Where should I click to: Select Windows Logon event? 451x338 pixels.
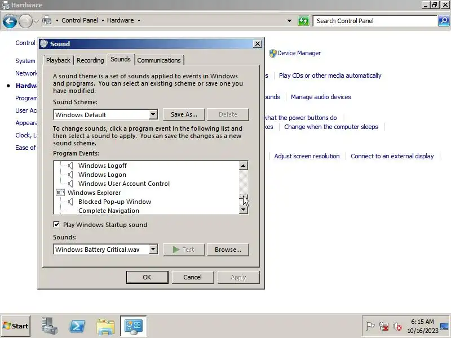tap(102, 175)
